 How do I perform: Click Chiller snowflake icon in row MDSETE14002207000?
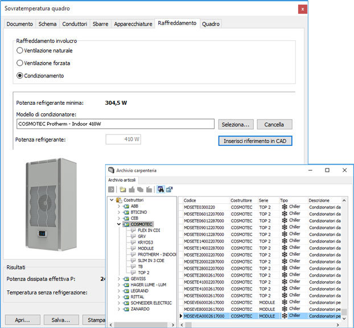click(x=285, y=240)
